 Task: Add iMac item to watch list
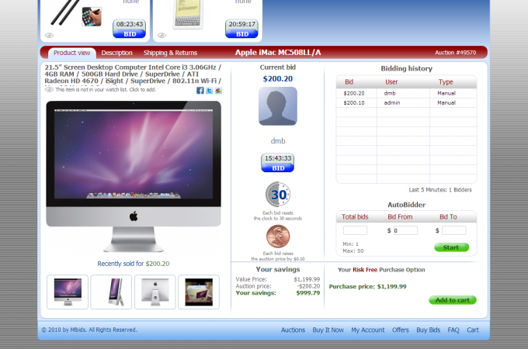point(49,89)
